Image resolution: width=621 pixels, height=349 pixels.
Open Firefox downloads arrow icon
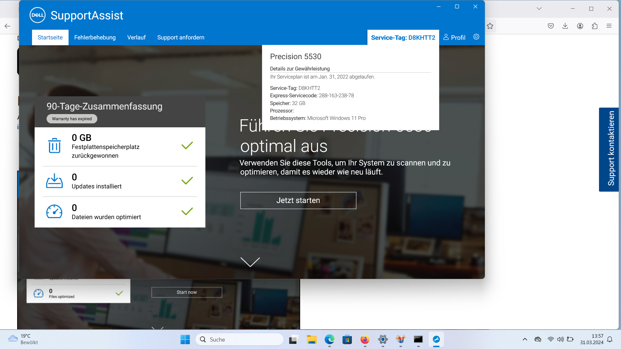tap(565, 26)
